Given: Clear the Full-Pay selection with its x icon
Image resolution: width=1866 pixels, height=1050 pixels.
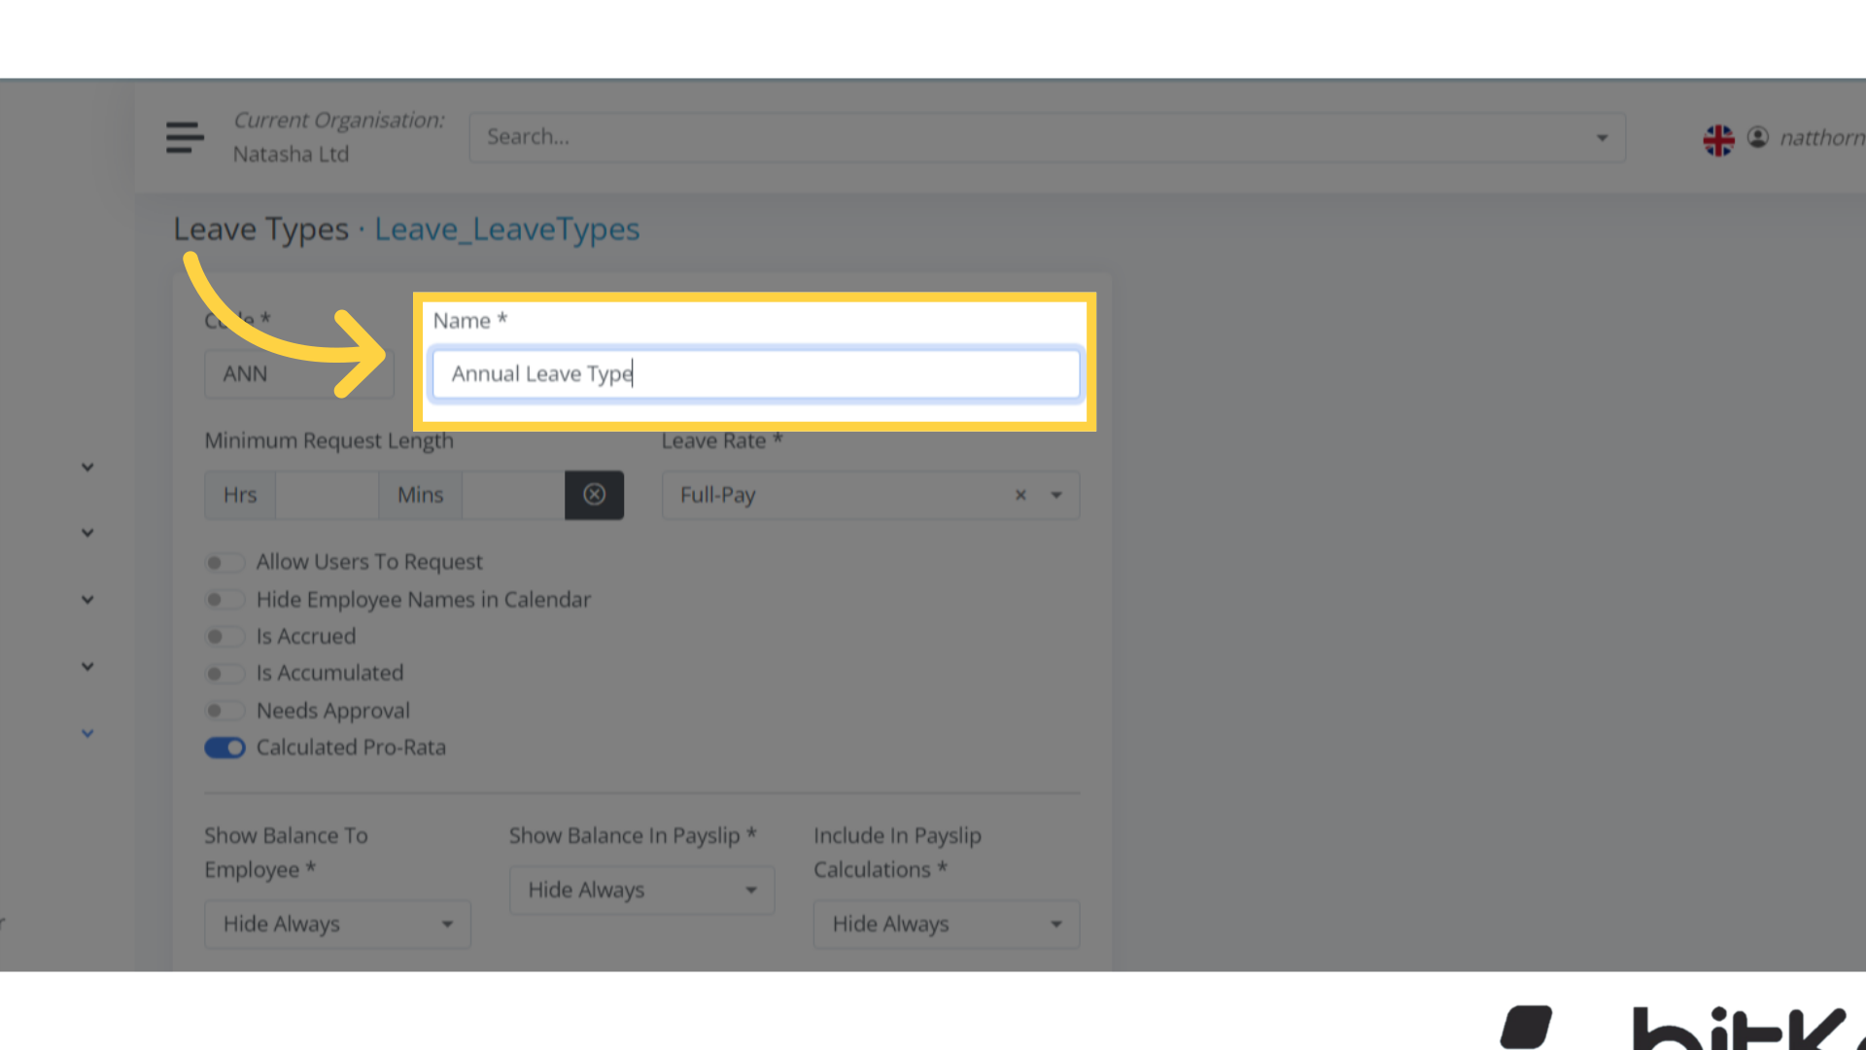Looking at the screenshot, I should 1019,495.
